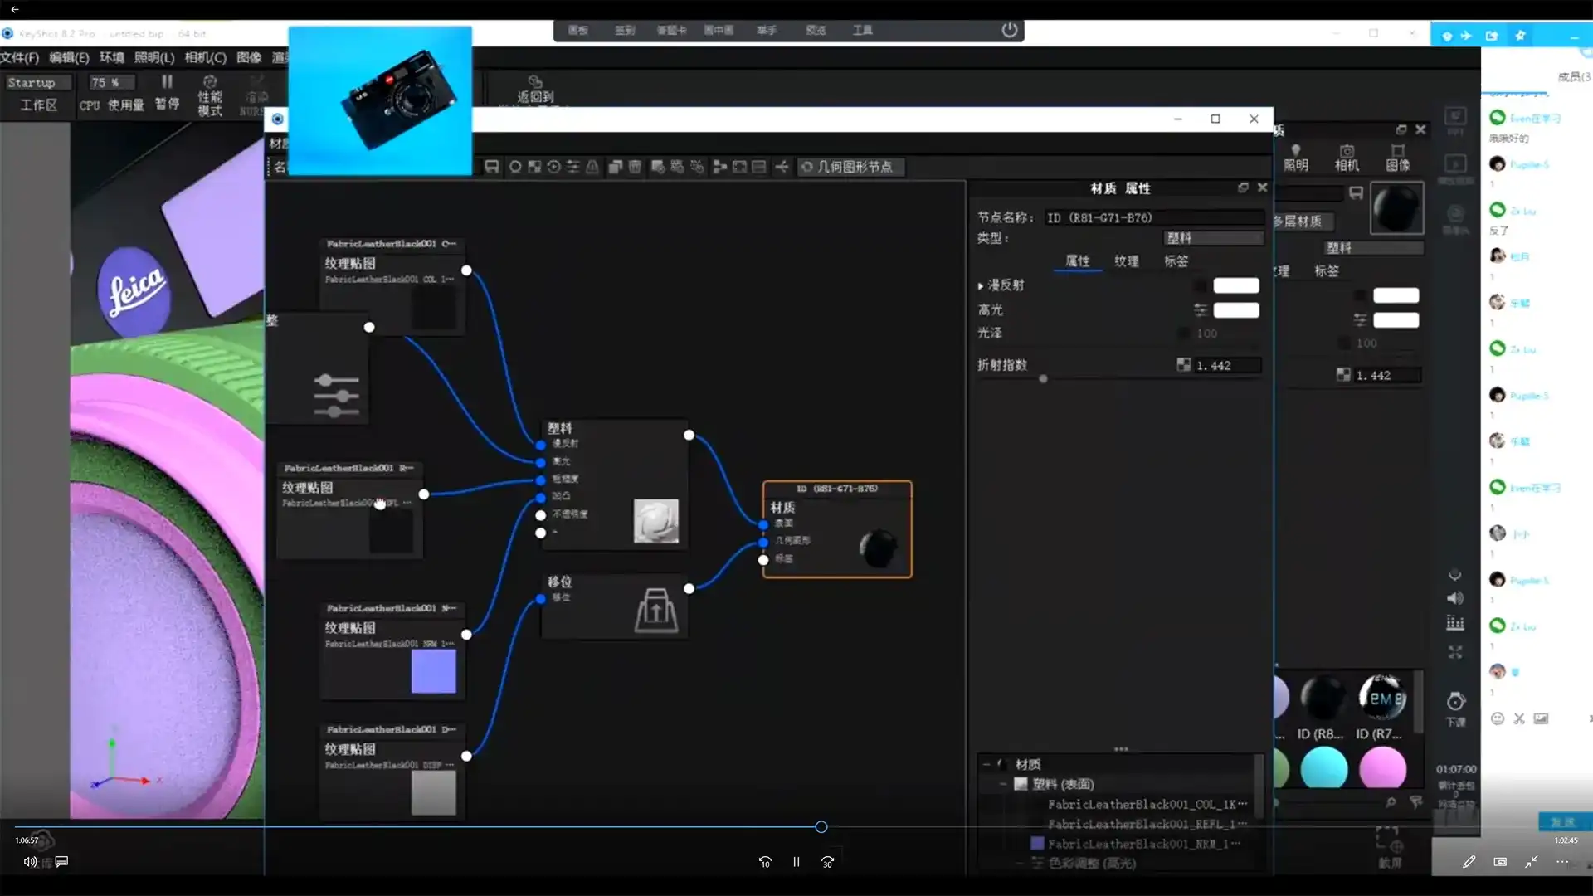Pause the video playback
1593x896 pixels.
796,862
